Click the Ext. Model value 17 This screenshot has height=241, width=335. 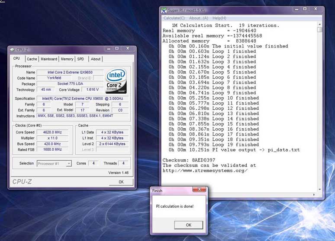click(83, 110)
